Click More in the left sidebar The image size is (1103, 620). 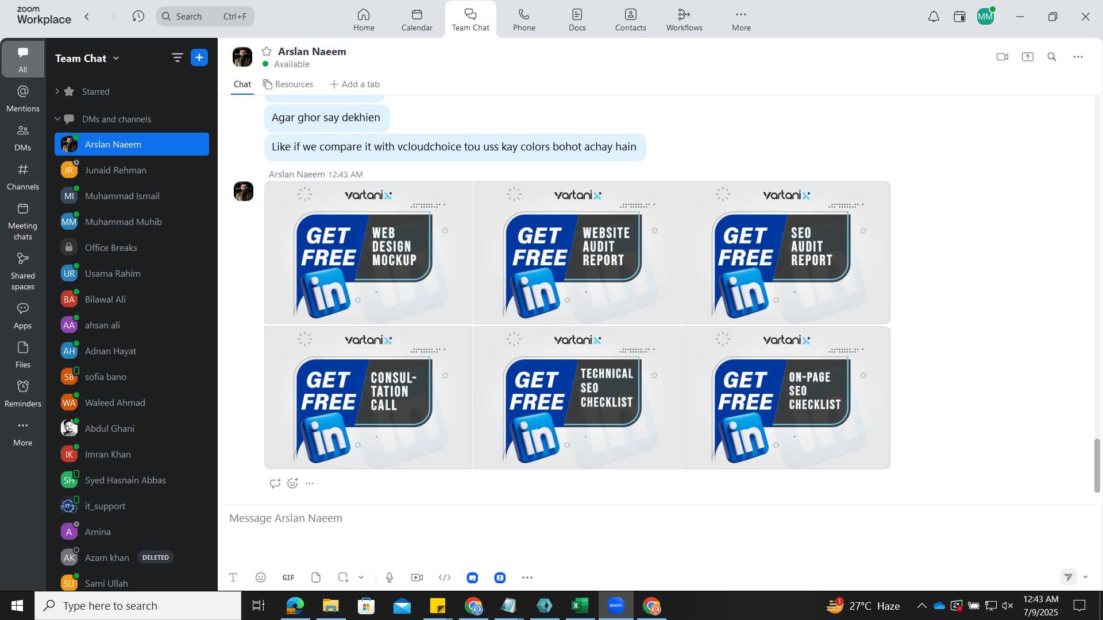click(x=23, y=433)
